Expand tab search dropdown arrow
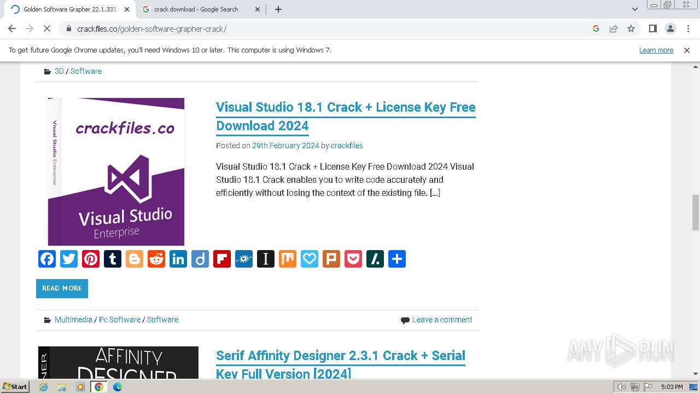Image resolution: width=700 pixels, height=394 pixels. click(635, 9)
